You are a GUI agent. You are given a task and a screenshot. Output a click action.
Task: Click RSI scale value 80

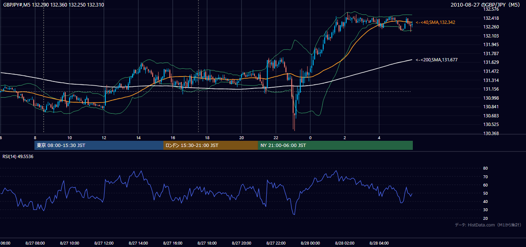(x=486, y=168)
